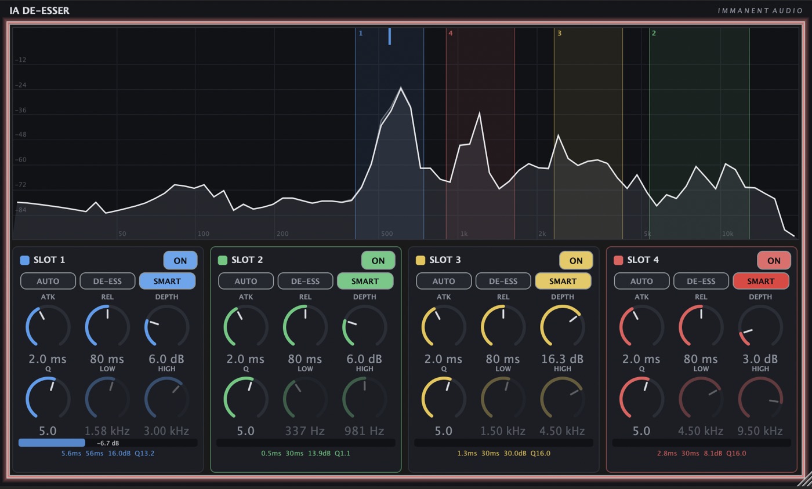Click the Slot 1 DEPTH value "6.0 dB"
The width and height of the screenshot is (812, 489).
(x=166, y=359)
